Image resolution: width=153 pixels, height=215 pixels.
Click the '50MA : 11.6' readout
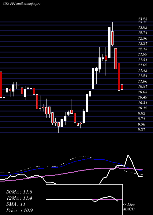pyautogui.click(x=19, y=192)
